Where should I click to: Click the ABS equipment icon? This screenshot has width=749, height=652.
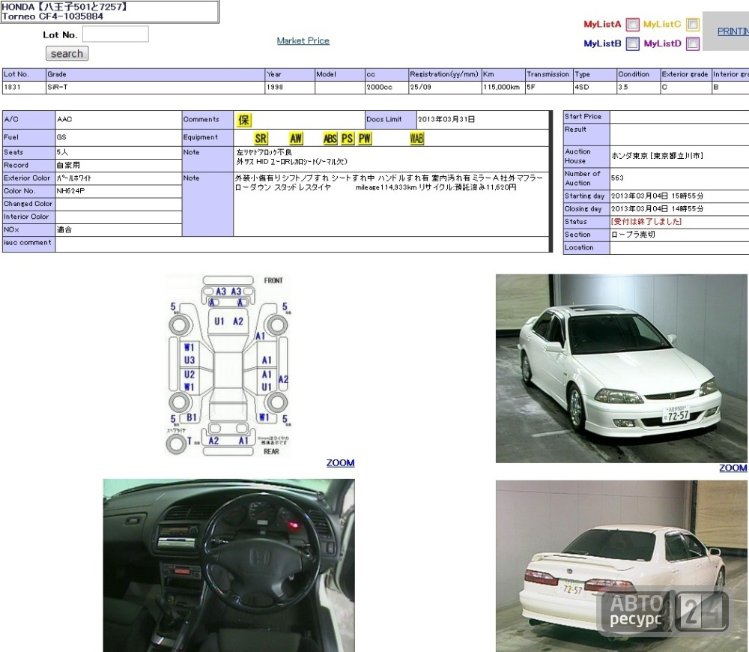pos(330,139)
